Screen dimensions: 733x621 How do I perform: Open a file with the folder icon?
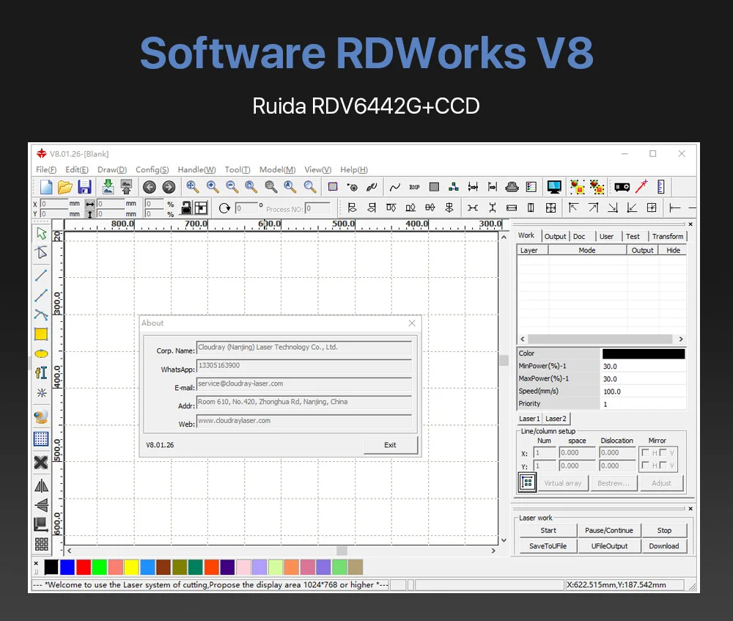pos(65,187)
